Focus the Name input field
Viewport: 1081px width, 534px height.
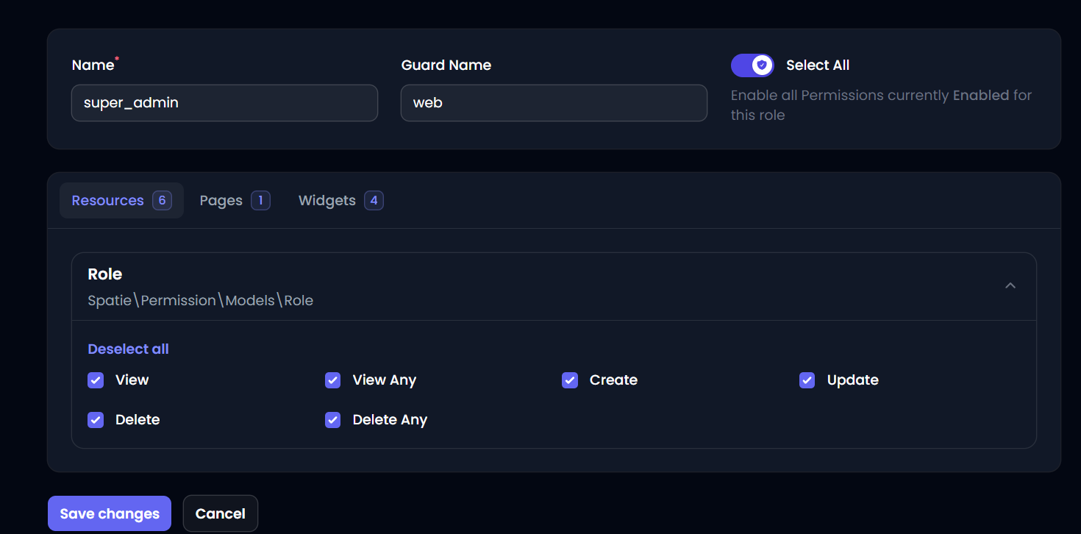[224, 103]
